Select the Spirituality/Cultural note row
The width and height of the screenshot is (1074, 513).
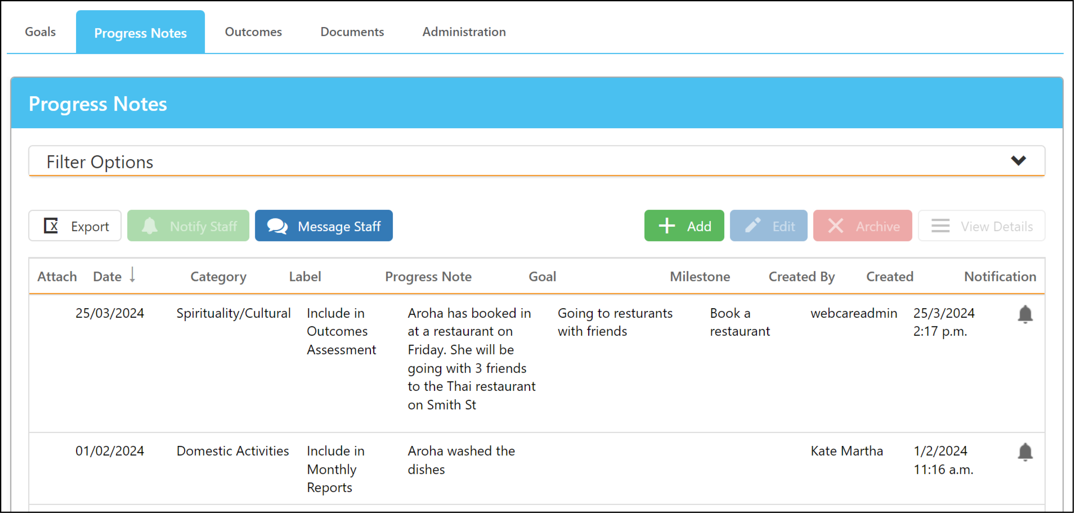click(x=537, y=363)
